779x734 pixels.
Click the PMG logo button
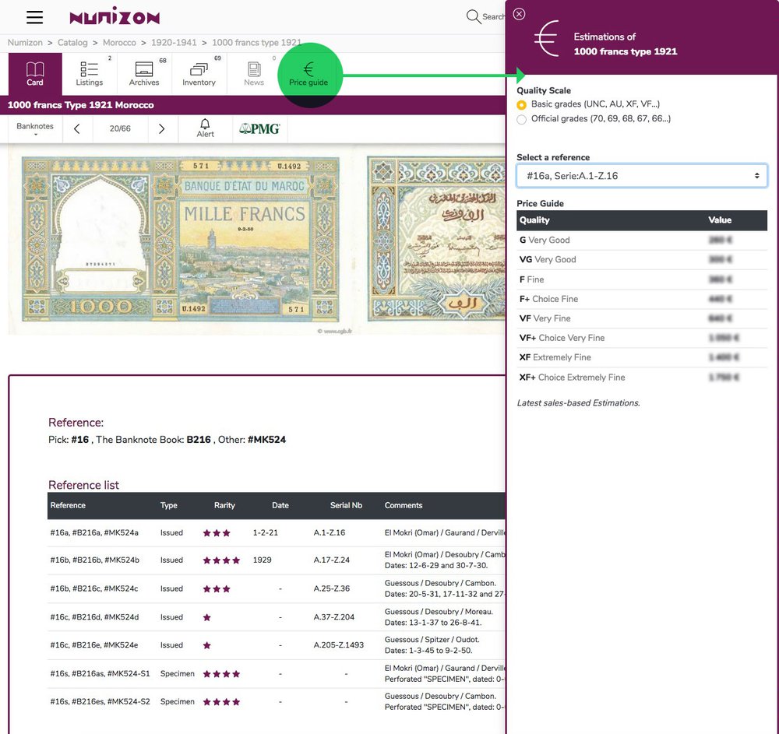point(259,129)
